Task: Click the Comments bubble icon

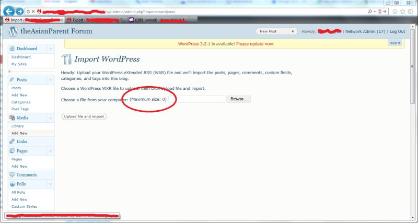Action: pyautogui.click(x=12, y=175)
